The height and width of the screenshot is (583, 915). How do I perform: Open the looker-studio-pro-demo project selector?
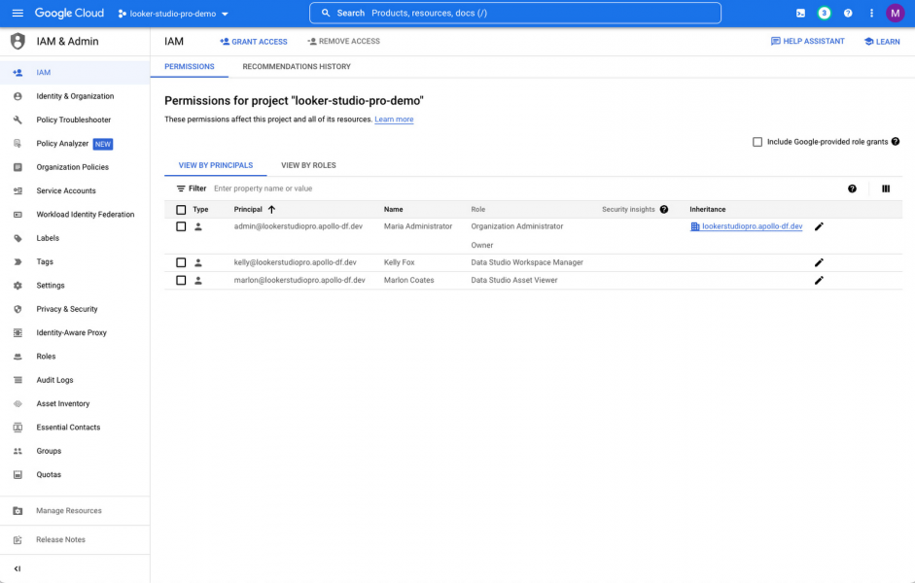(173, 14)
